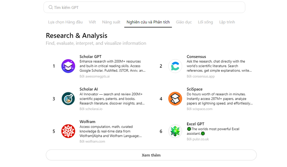
Task: Click rank number 2 beside Consensus
Action: tap(161, 66)
